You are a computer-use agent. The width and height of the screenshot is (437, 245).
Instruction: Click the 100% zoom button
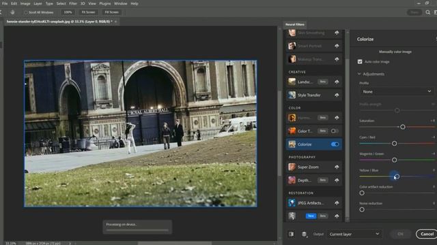click(x=68, y=12)
